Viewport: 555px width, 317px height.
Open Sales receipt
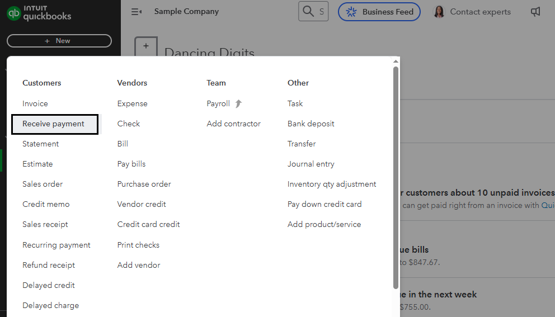click(x=45, y=225)
